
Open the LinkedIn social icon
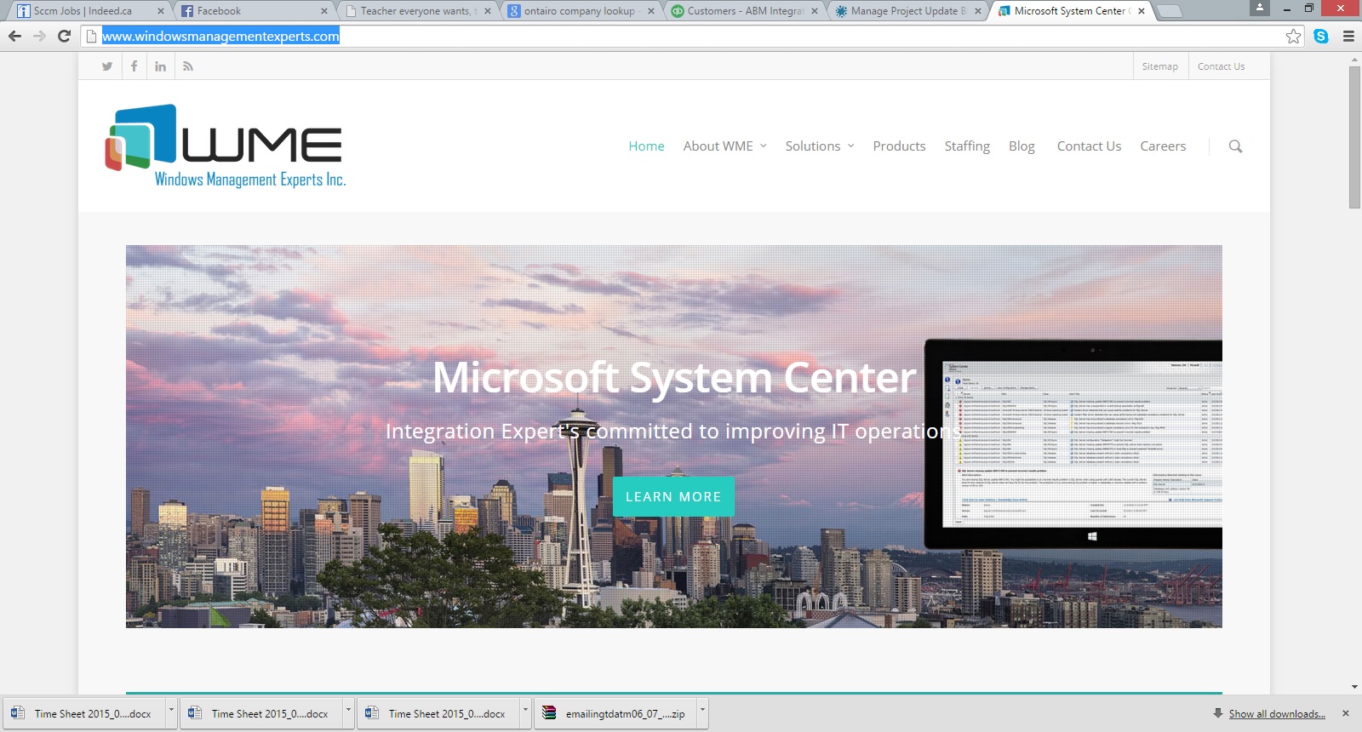160,66
